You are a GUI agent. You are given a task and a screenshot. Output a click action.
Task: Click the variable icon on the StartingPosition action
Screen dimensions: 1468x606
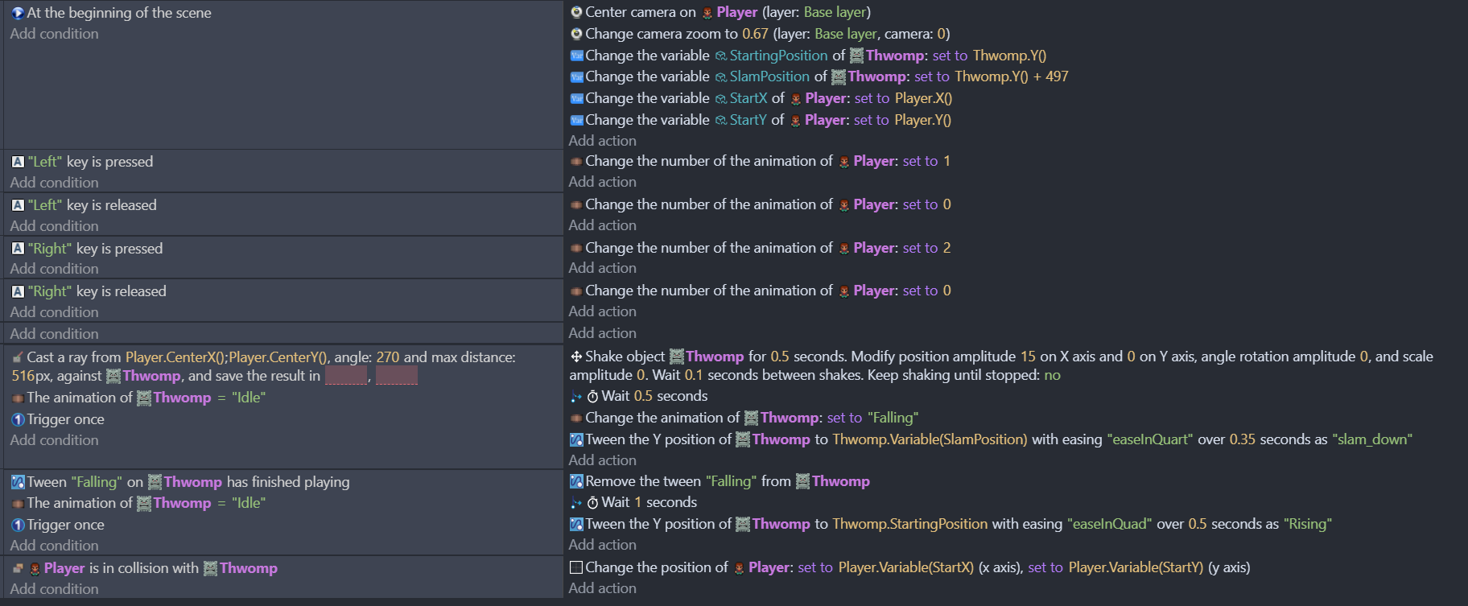576,56
